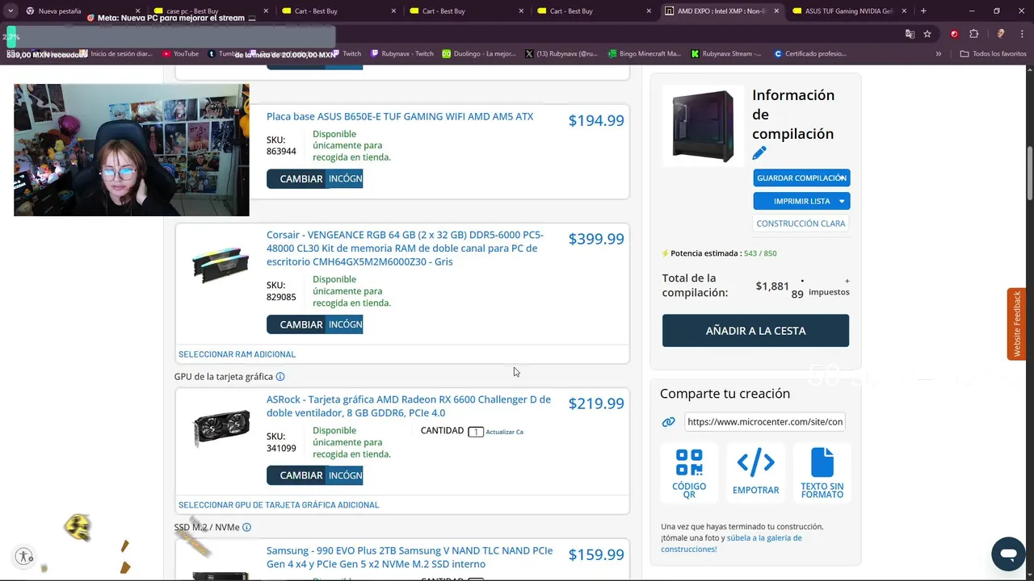Open the Website Feedback side tab
This screenshot has height=581, width=1034.
click(x=1017, y=324)
